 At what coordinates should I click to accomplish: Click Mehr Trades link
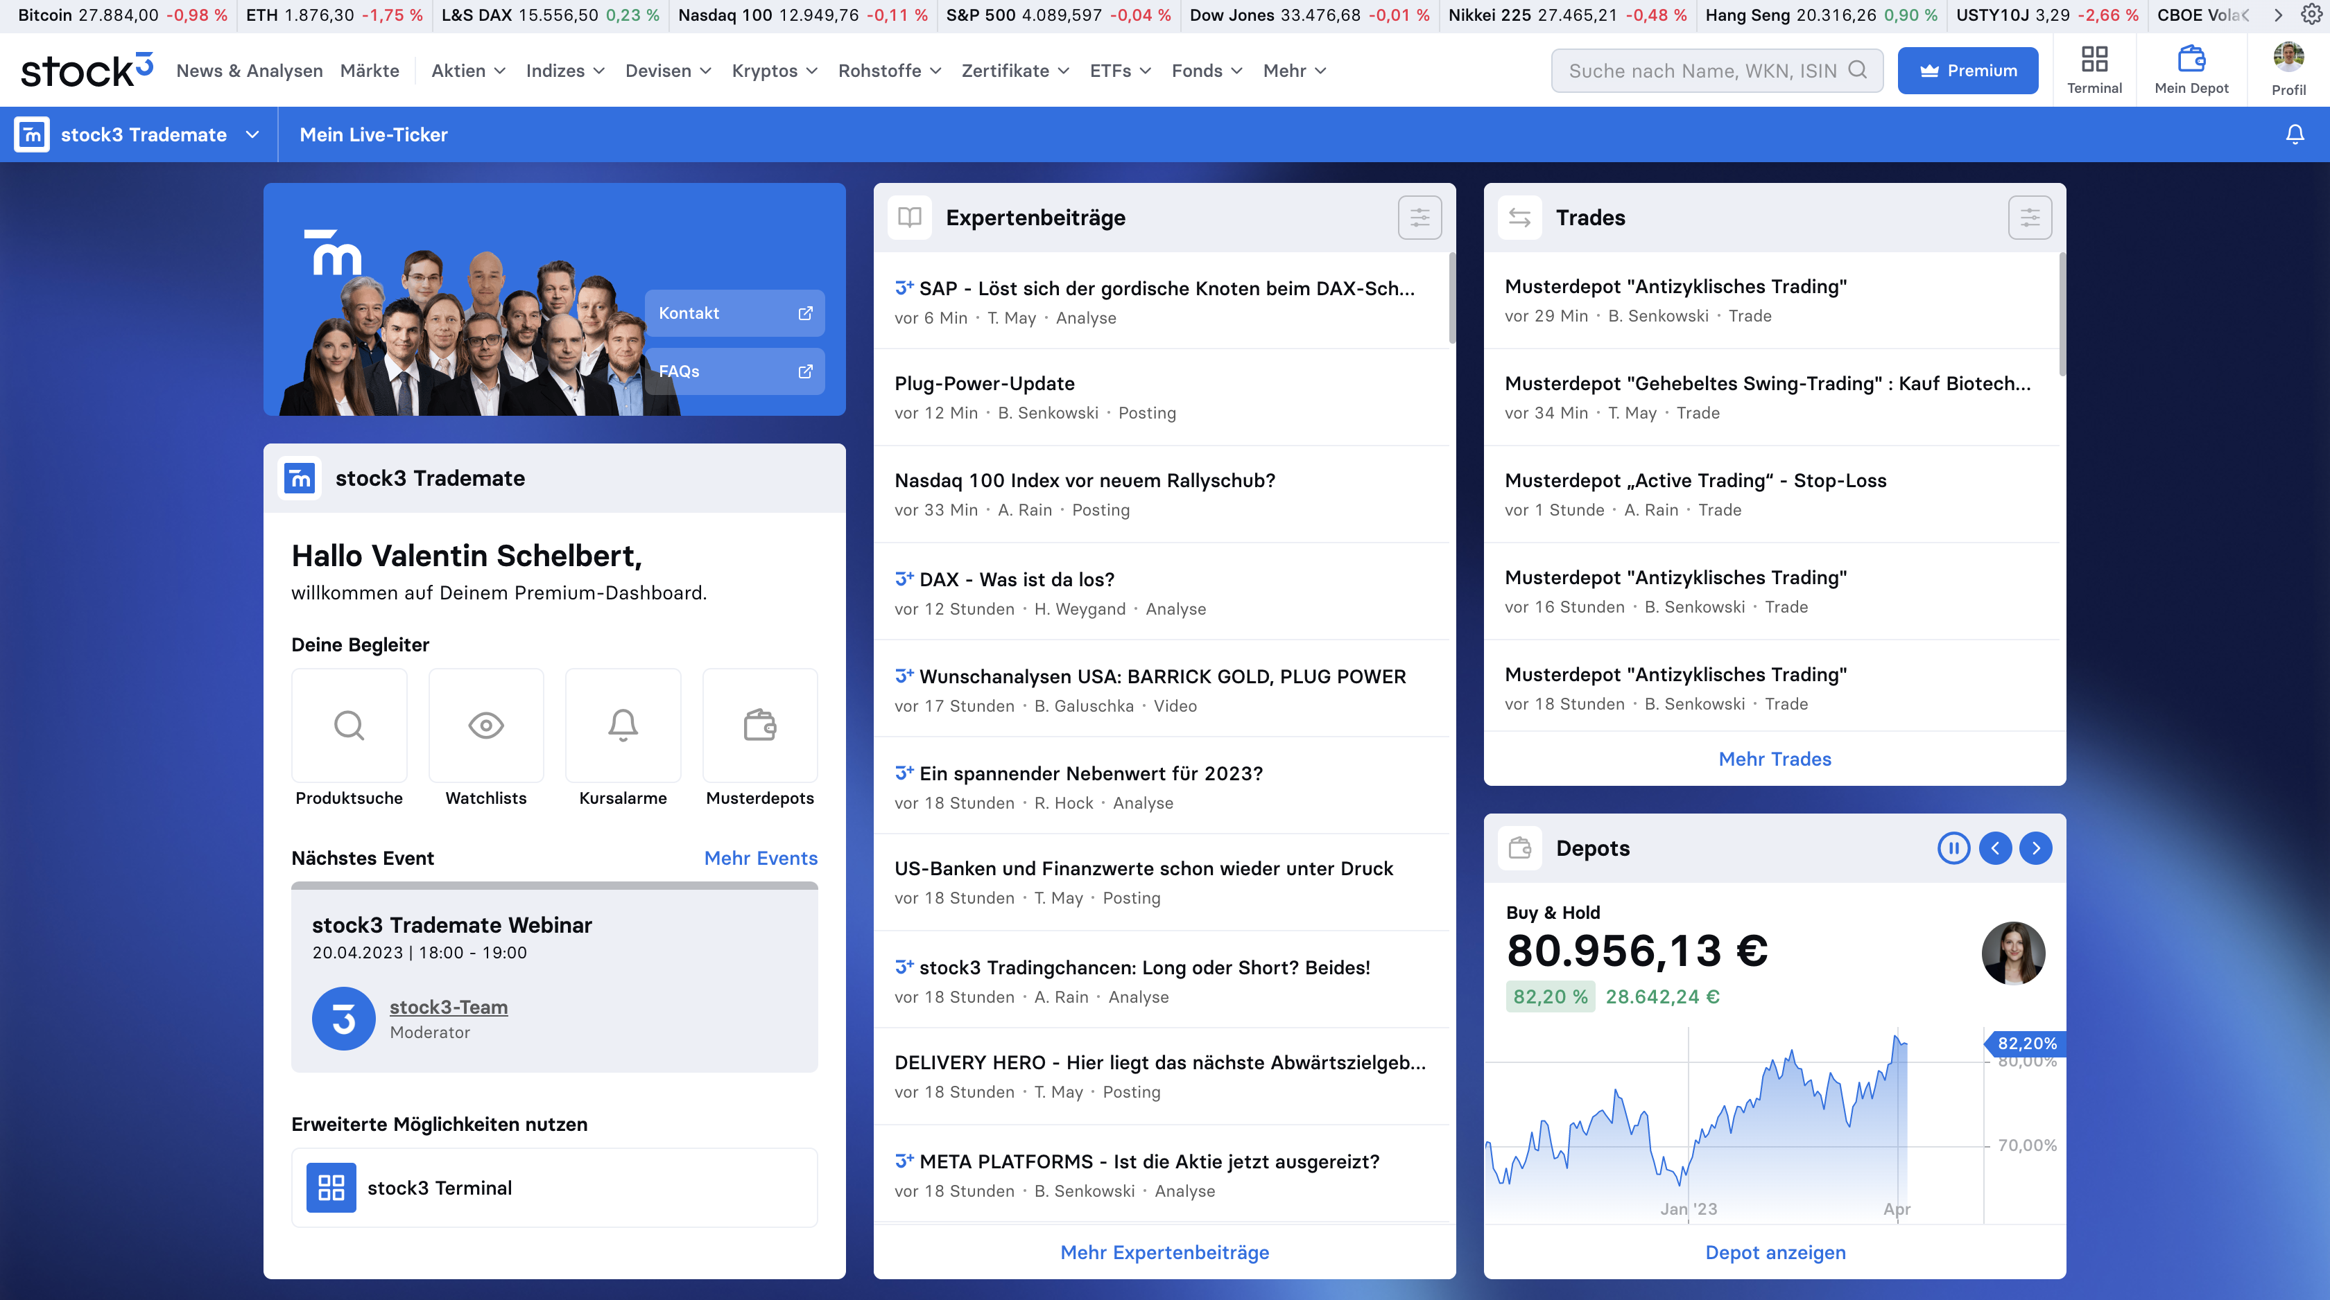[x=1775, y=759]
